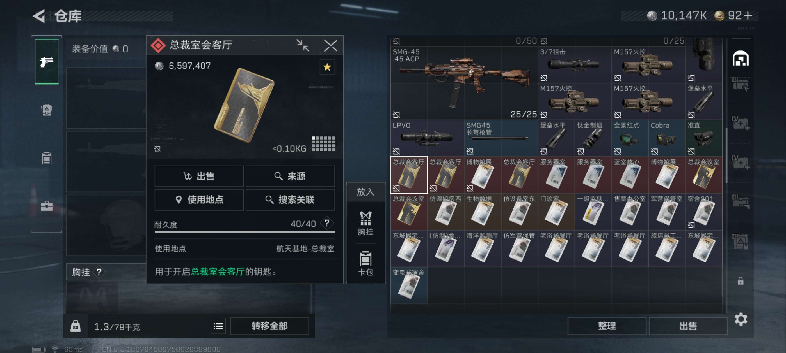The image size is (786, 353).
Task: Open the list view icon beside 转移全部
Action: (218, 326)
